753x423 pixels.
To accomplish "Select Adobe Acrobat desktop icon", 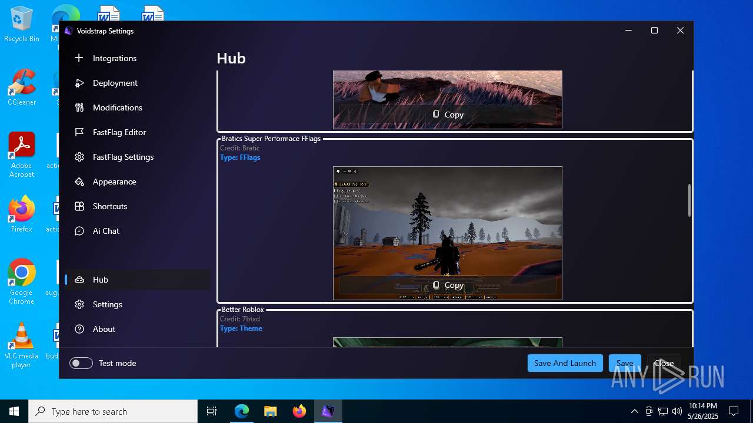I will pyautogui.click(x=22, y=155).
